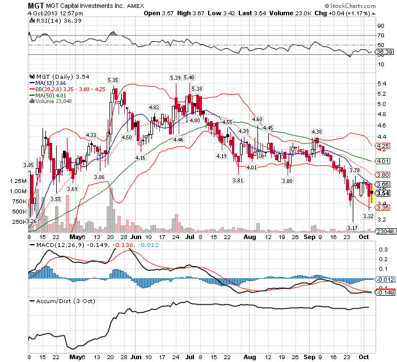Click the 1.25M volume axis label
Image resolution: width=397 pixels, height=362 pixels.
(x=18, y=181)
